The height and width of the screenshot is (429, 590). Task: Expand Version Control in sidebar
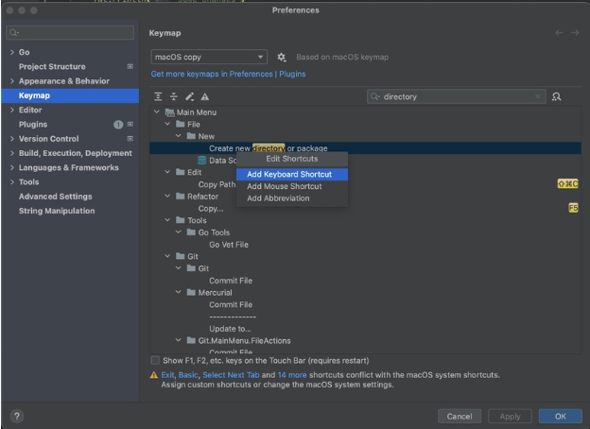[x=11, y=139]
